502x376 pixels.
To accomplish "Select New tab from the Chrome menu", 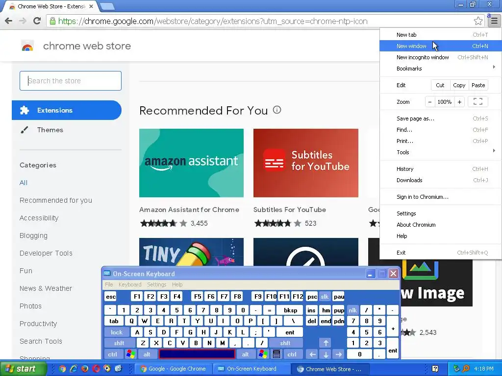I will coord(441,35).
